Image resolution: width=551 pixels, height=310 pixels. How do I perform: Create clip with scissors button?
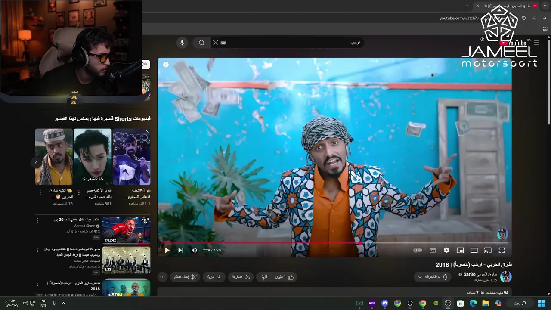pyautogui.click(x=186, y=277)
